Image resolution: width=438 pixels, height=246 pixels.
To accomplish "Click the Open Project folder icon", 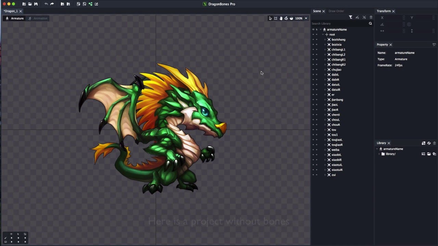I will (x=30, y=4).
